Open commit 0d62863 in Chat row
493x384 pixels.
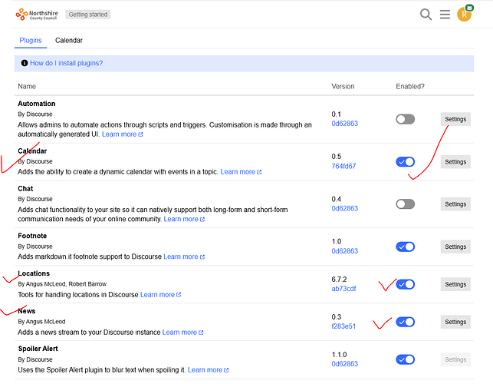click(x=344, y=209)
